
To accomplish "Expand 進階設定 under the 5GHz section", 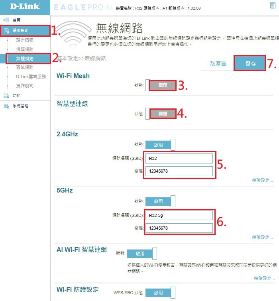I will pyautogui.click(x=262, y=237).
